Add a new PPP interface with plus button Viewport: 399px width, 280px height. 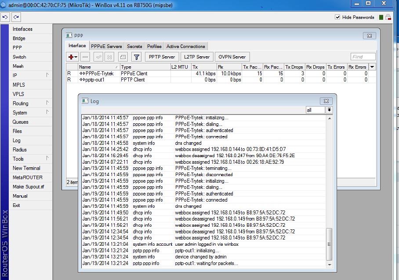(71, 57)
